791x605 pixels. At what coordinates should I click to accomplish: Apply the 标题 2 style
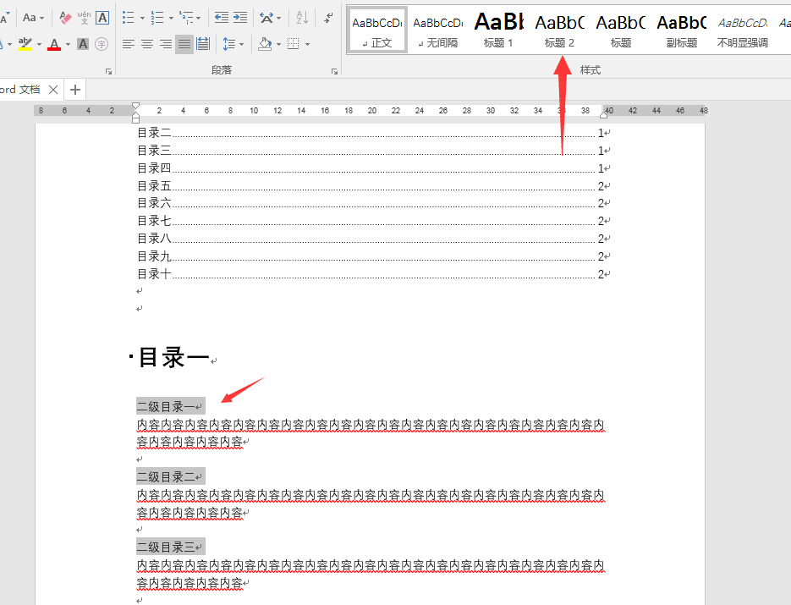[x=559, y=30]
